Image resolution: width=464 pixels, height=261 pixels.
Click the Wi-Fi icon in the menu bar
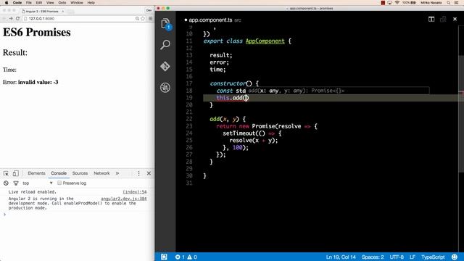coord(397,3)
